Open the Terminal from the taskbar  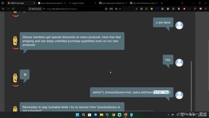pos(107,115)
